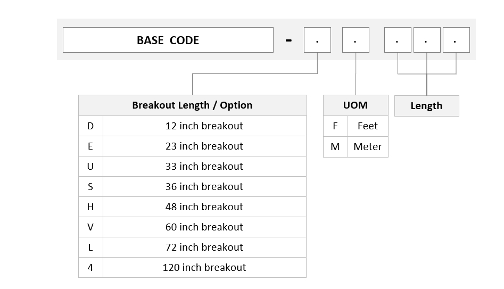Click the BASE CODE box
This screenshot has height=289, width=504.
168,40
